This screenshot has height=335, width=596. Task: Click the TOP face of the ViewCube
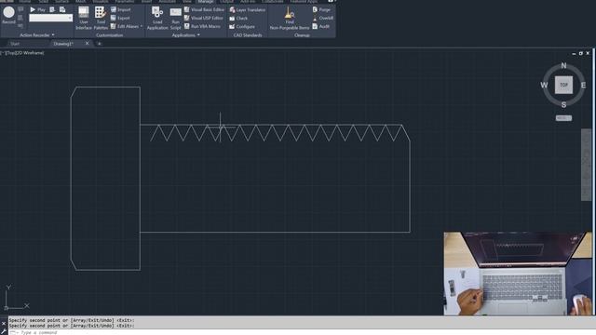click(563, 85)
